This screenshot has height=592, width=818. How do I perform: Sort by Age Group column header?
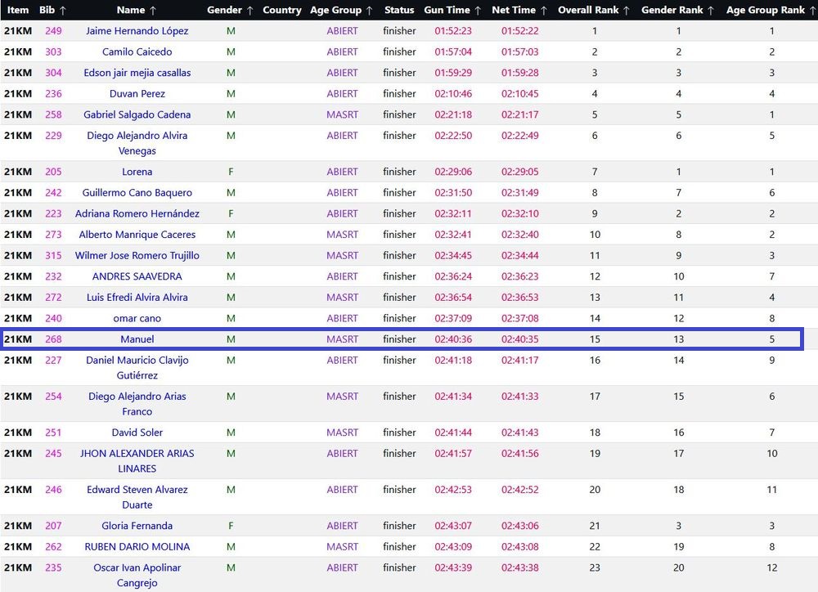(342, 10)
